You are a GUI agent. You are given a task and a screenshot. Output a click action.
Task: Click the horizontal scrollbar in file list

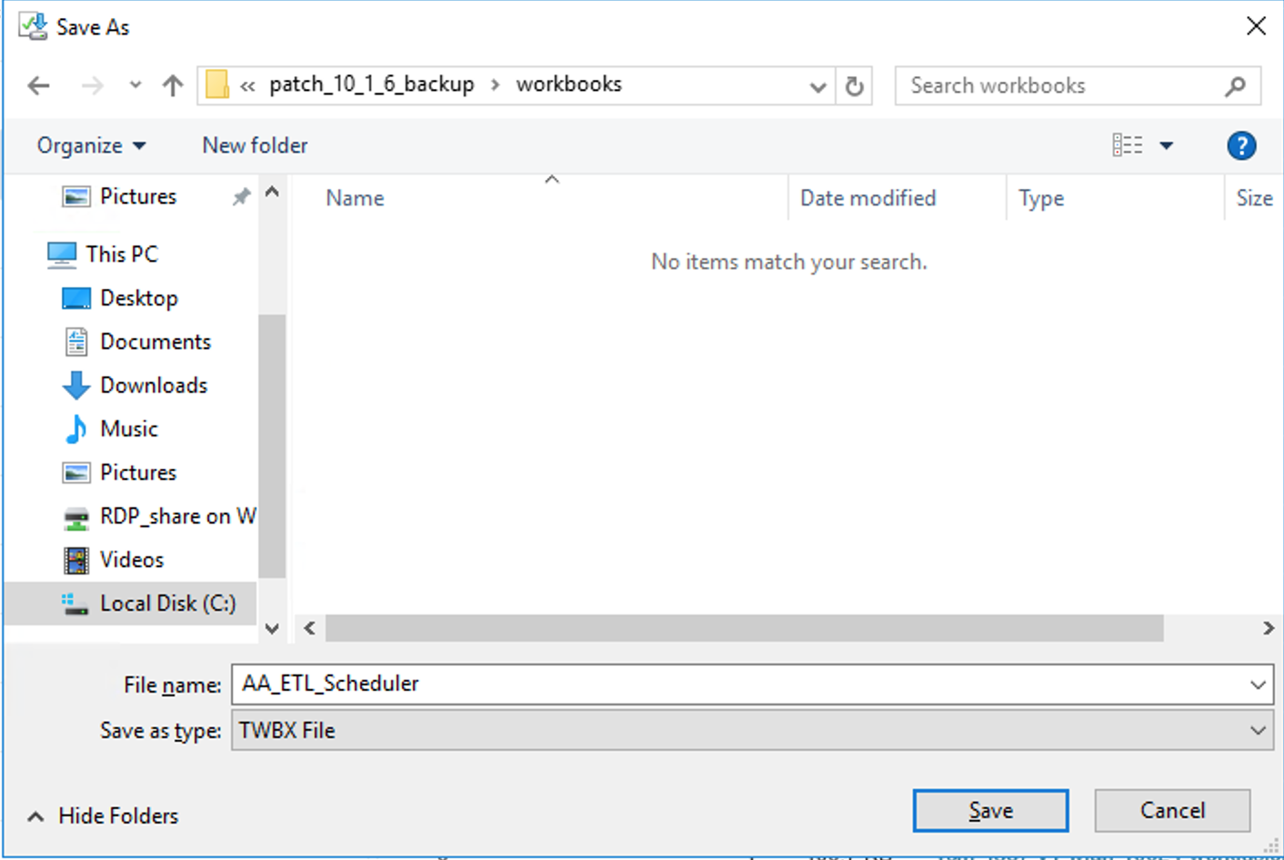click(x=744, y=628)
